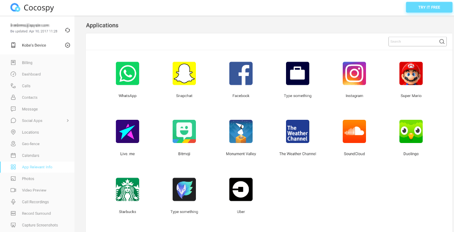Click the Message bubble icon
Image resolution: width=454 pixels, height=232 pixels.
13,109
